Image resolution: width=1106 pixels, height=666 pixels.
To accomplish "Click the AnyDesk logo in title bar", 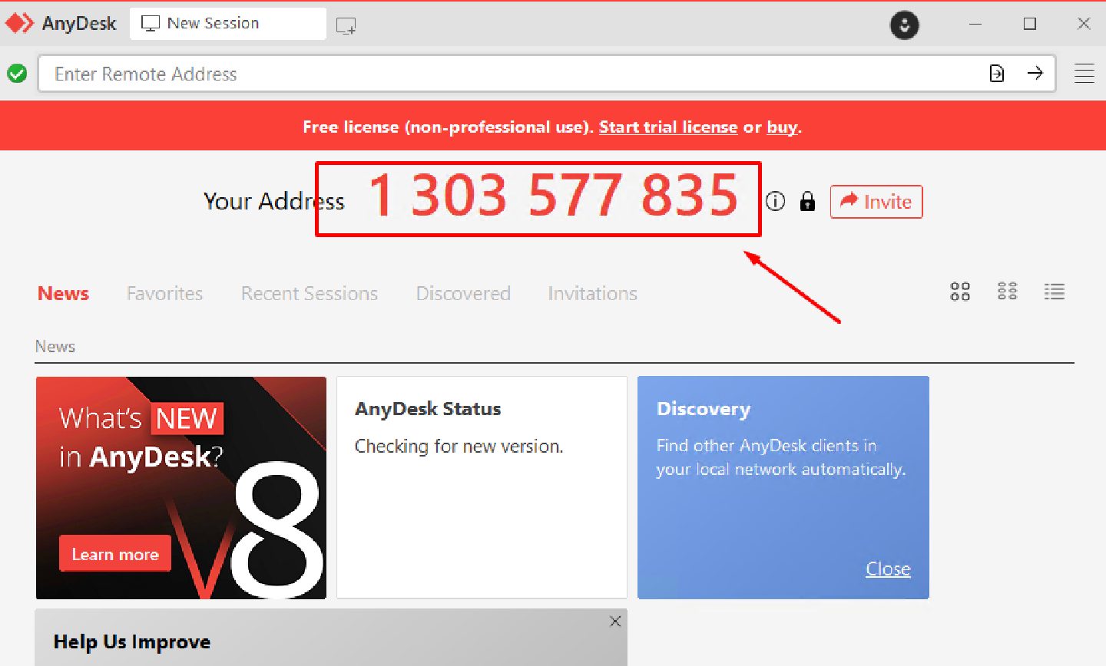I will 20,23.
